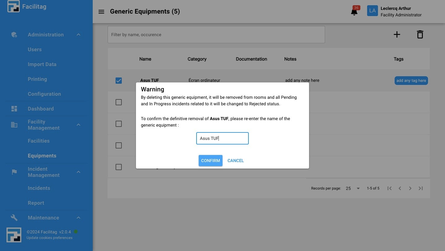445x251 pixels.
Task: Collapse the Facility Management section
Action: 78,125
